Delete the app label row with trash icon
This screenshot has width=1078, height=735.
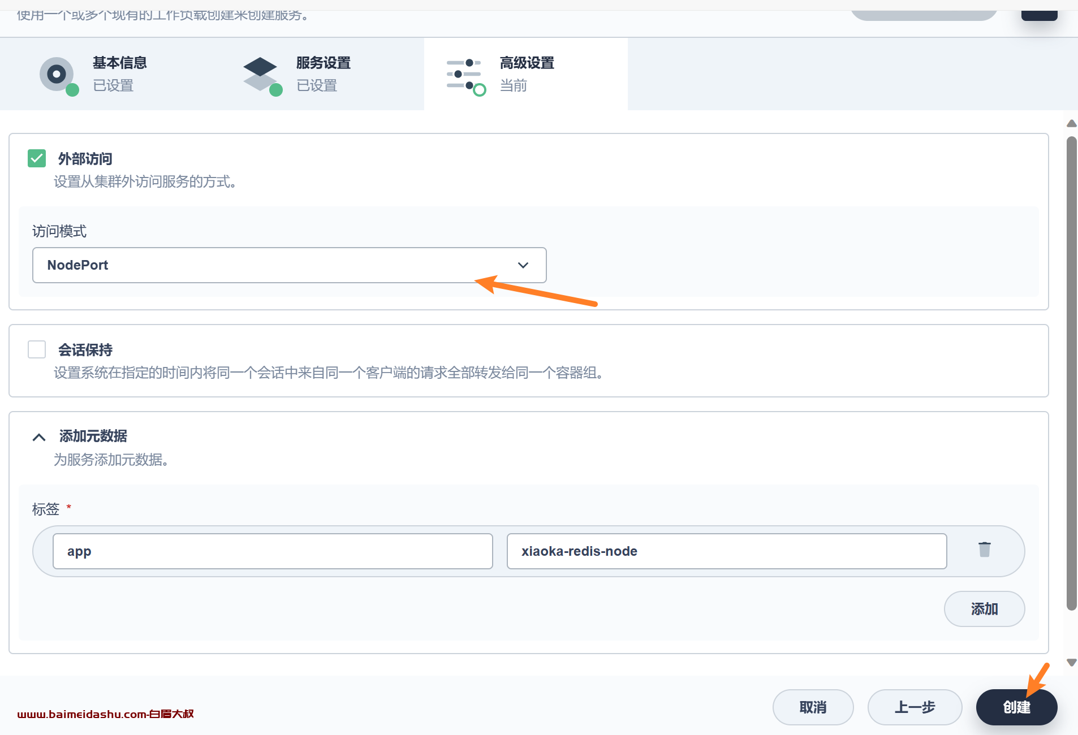point(984,550)
